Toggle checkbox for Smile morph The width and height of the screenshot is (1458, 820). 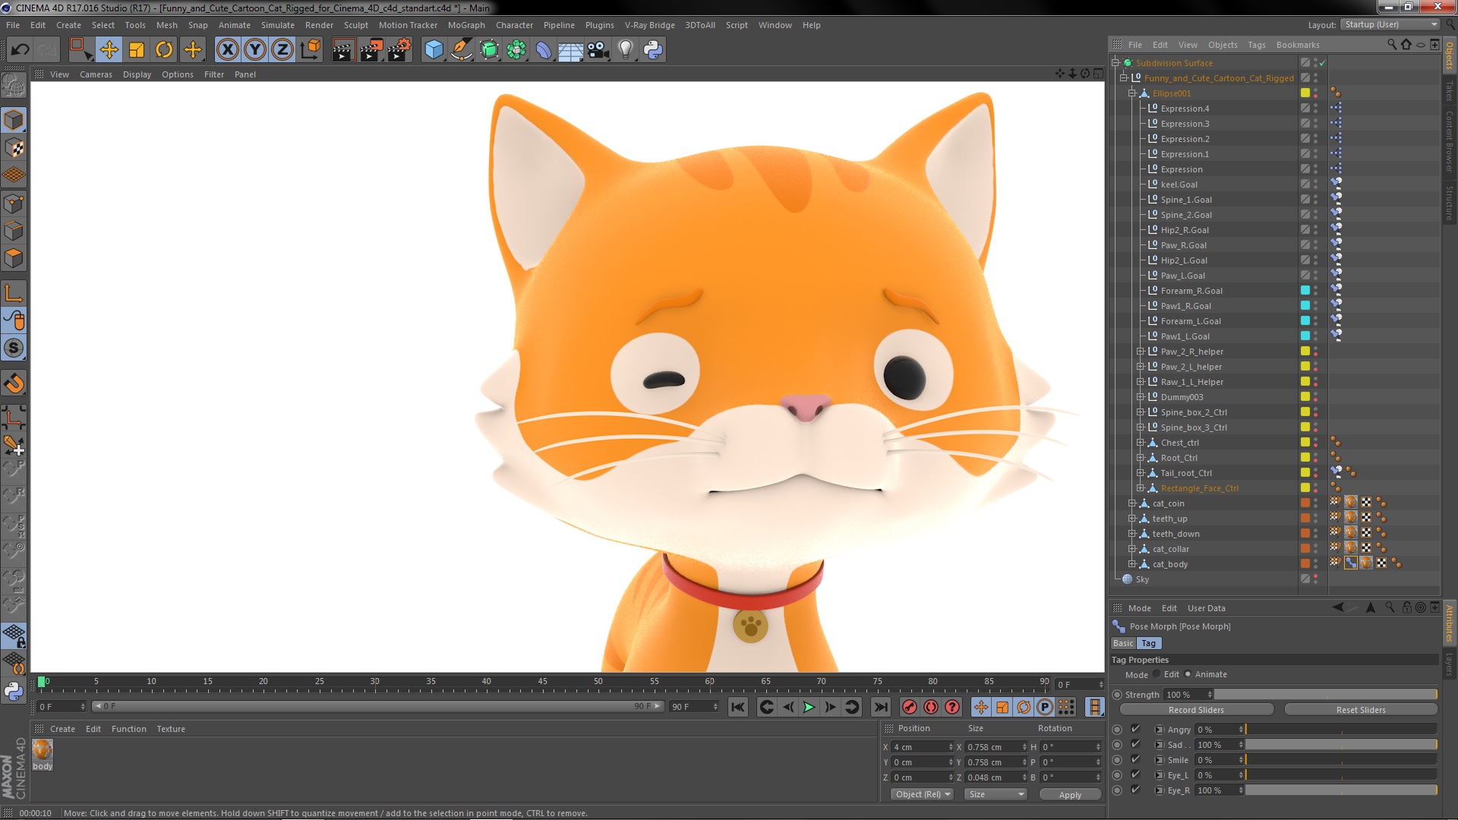pos(1135,760)
